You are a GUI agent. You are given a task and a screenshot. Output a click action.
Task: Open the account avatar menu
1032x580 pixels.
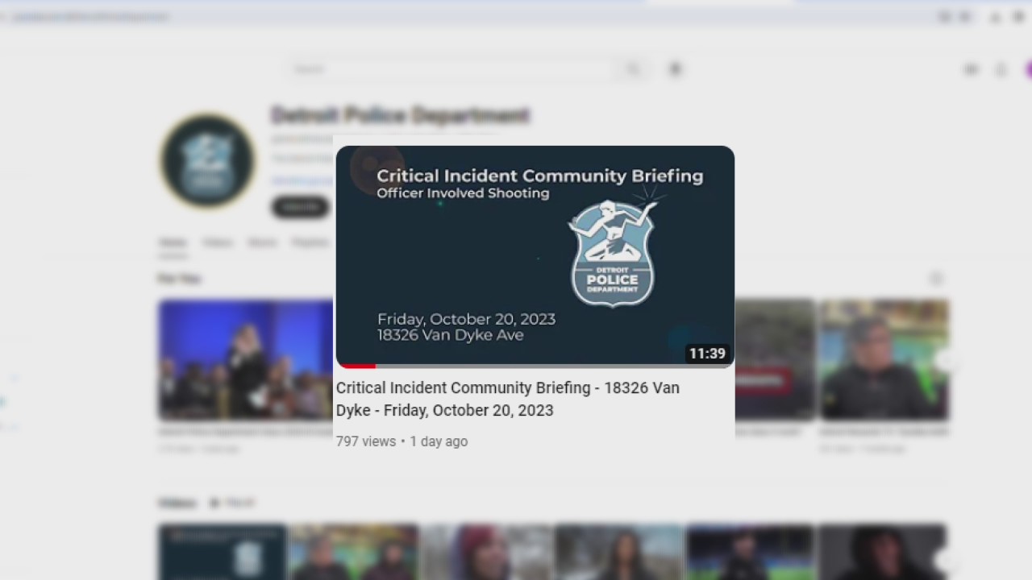(x=1028, y=70)
